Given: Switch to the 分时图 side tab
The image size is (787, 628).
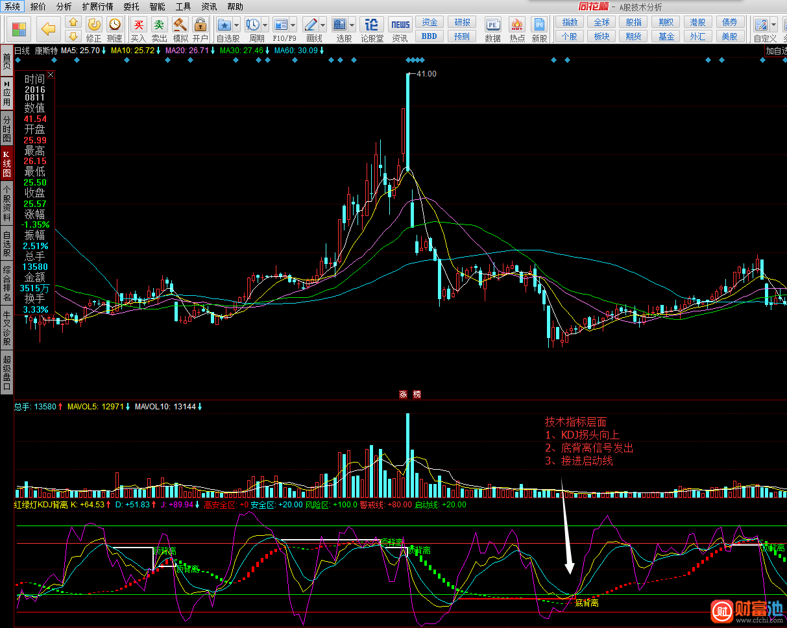Looking at the screenshot, I should [x=6, y=129].
